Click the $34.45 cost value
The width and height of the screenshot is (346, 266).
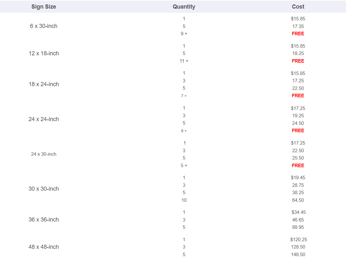pyautogui.click(x=299, y=212)
